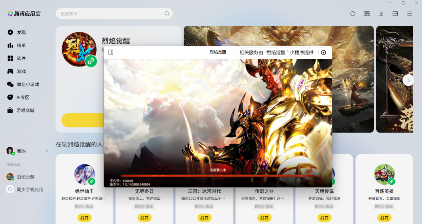Check messages via the envelope icon
The image size is (422, 224).
point(395,13)
